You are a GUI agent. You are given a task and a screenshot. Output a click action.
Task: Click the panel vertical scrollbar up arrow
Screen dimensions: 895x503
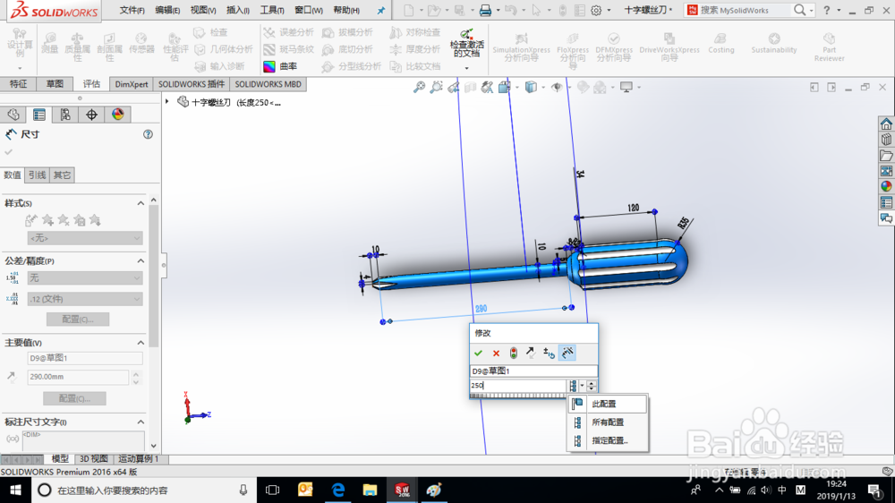154,200
